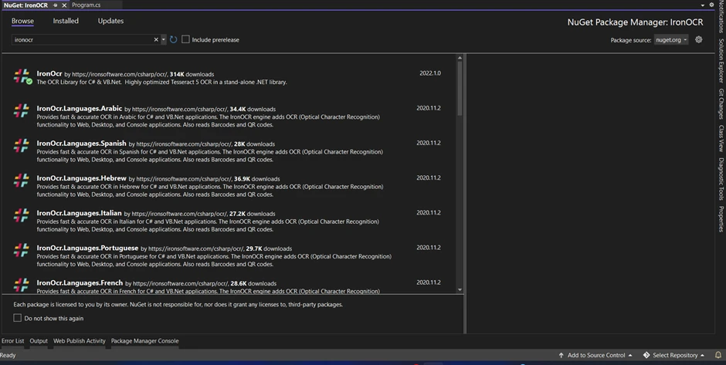This screenshot has width=726, height=365.
Task: Open the Package source nuget.org dropdown
Action: [671, 39]
